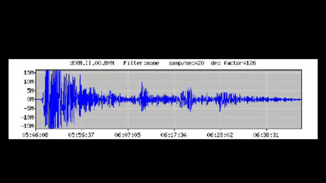
Task: Click the '05:46:08' time axis label
Action: [35, 135]
